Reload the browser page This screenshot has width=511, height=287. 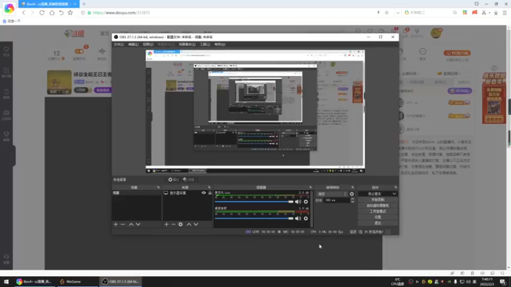tap(42, 13)
